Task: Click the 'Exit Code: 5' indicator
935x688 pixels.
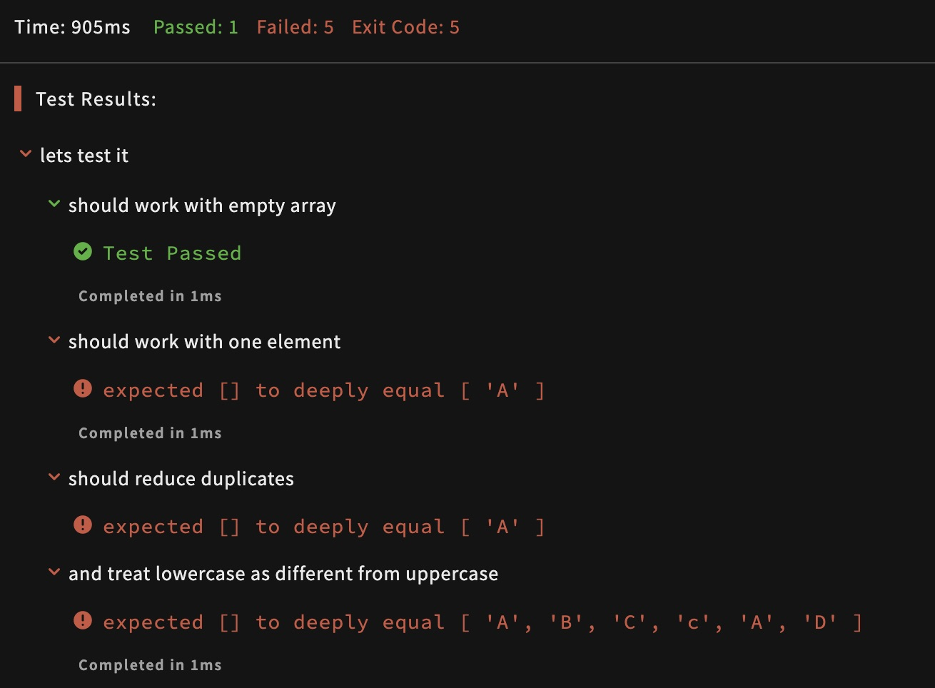Action: click(405, 27)
